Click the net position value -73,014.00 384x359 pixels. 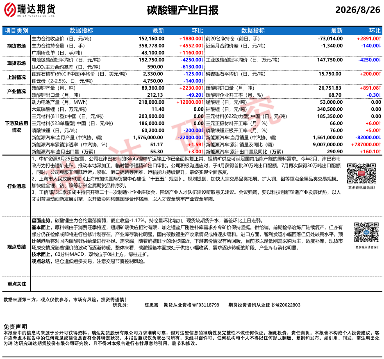[330, 39]
